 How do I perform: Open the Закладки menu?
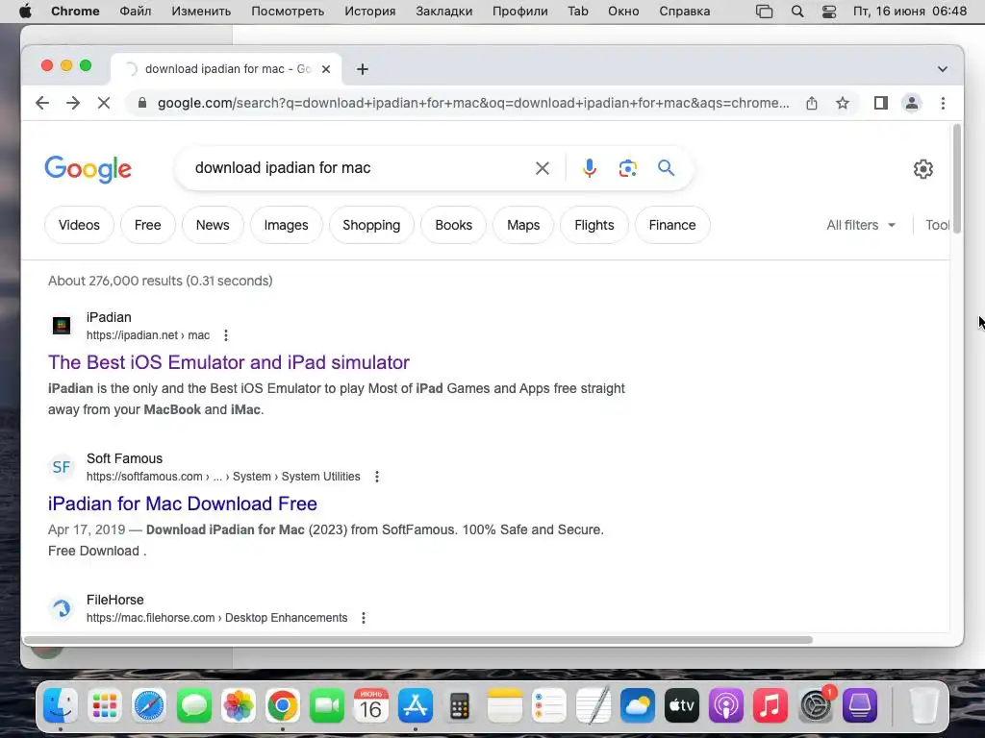coord(444,12)
